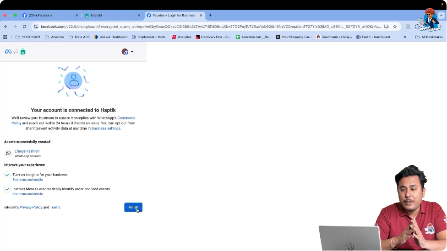This screenshot has height=251, width=447.
Task: Click the Meta logo icon
Action: [8, 52]
